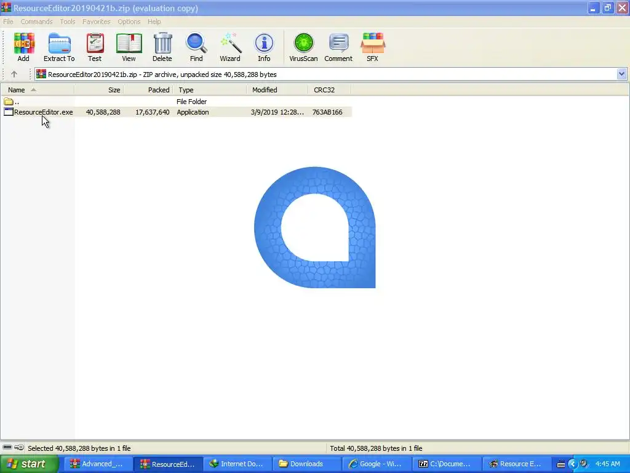
Task: Open the Commands menu
Action: [x=36, y=22]
